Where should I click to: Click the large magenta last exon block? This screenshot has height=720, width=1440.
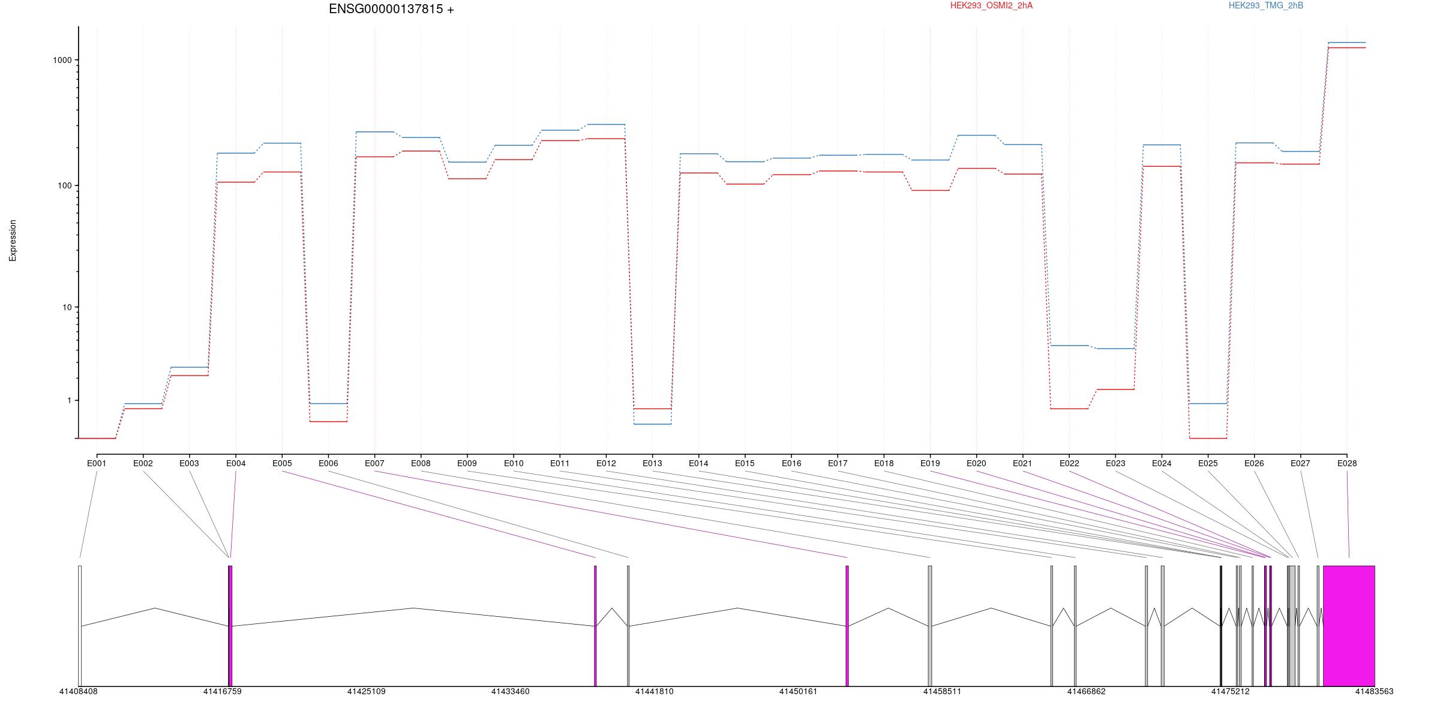pos(1349,626)
